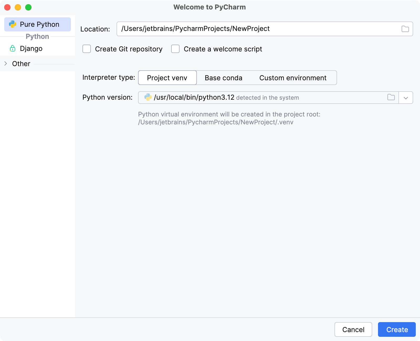This screenshot has width=420, height=341.
Task: Click the Python logo beside Pure Python
Action: point(13,24)
